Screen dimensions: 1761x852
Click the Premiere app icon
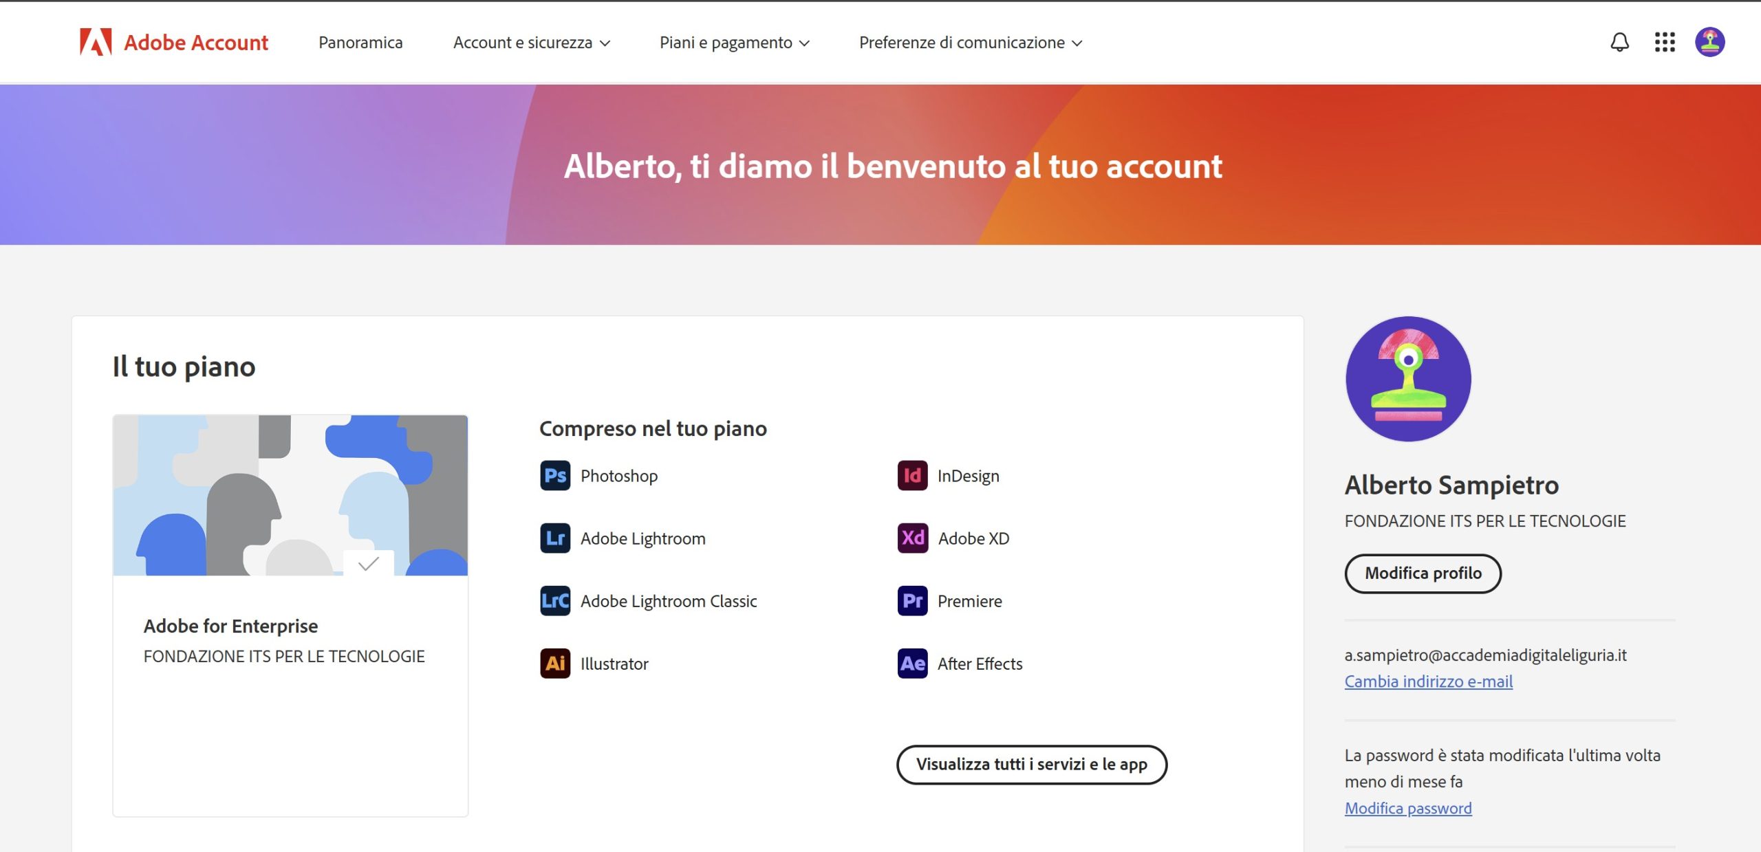pos(912,601)
